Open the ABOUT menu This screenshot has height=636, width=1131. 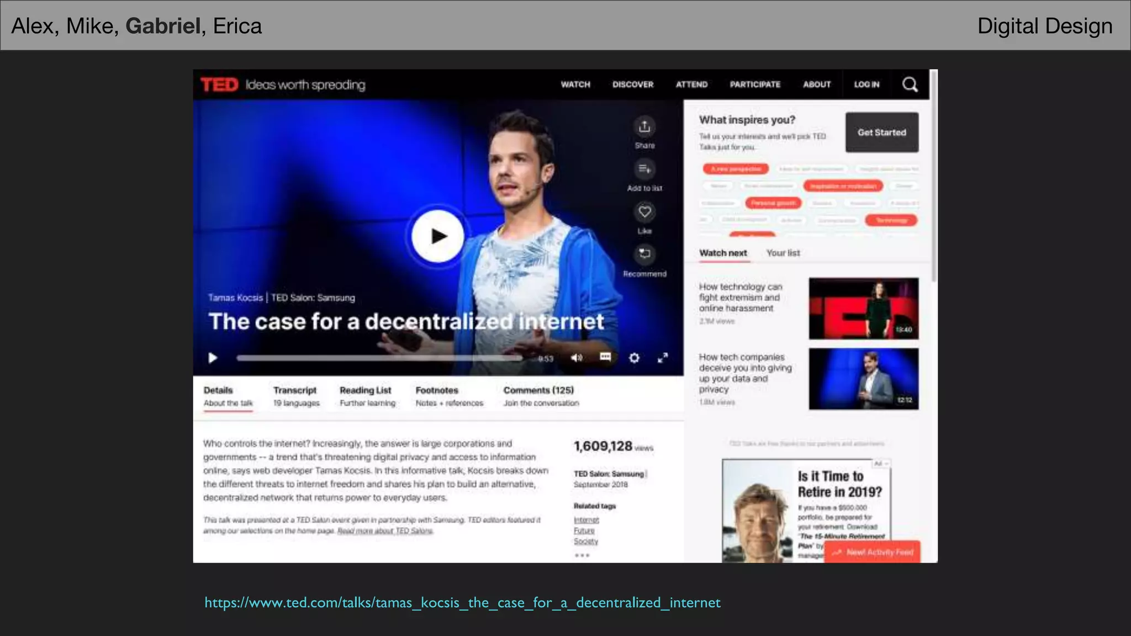[817, 84]
